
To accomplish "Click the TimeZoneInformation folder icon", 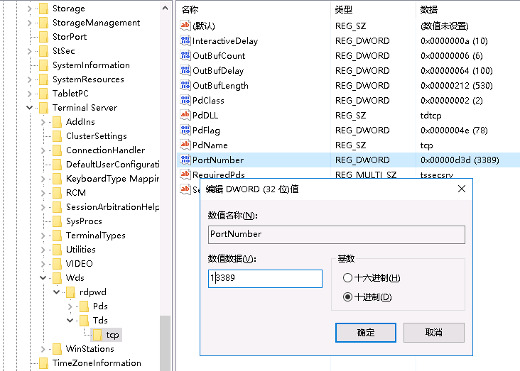I will [x=44, y=363].
